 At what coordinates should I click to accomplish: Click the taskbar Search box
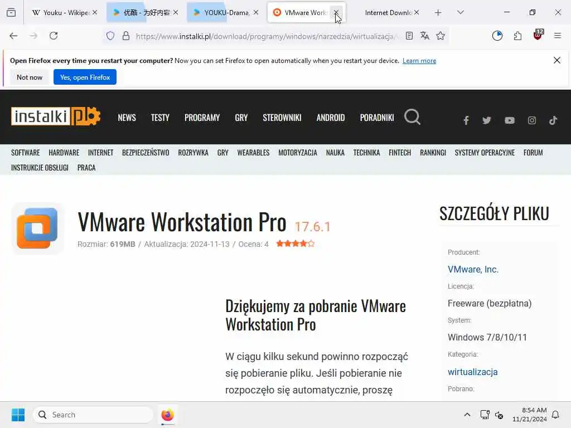(93, 415)
